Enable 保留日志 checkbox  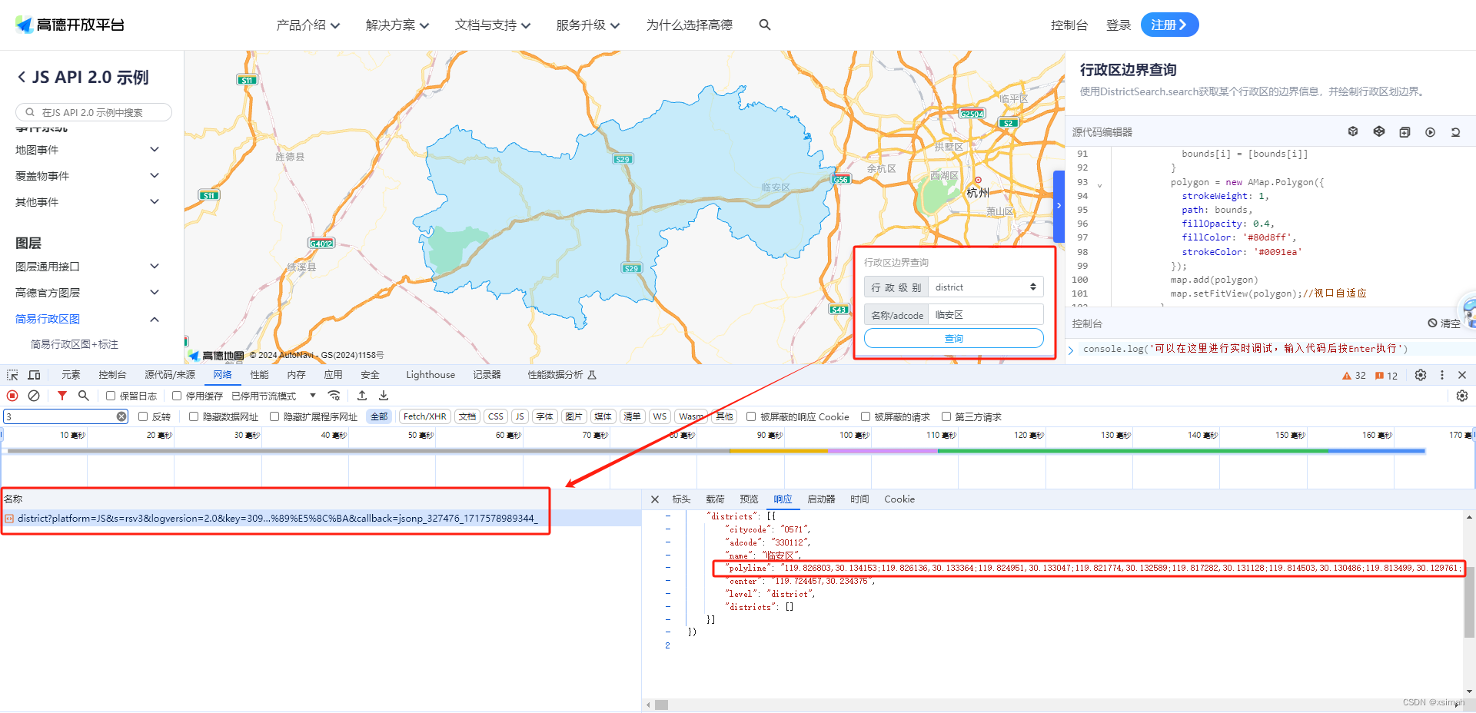pos(111,396)
